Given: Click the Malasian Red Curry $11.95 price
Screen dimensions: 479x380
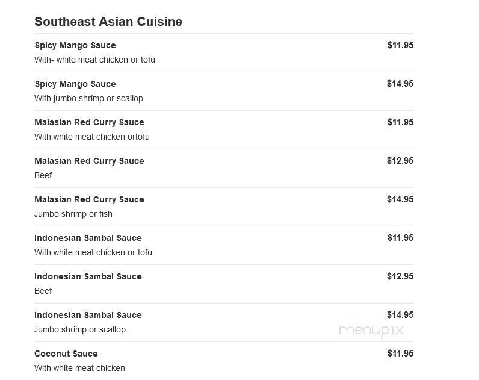Looking at the screenshot, I should [400, 122].
